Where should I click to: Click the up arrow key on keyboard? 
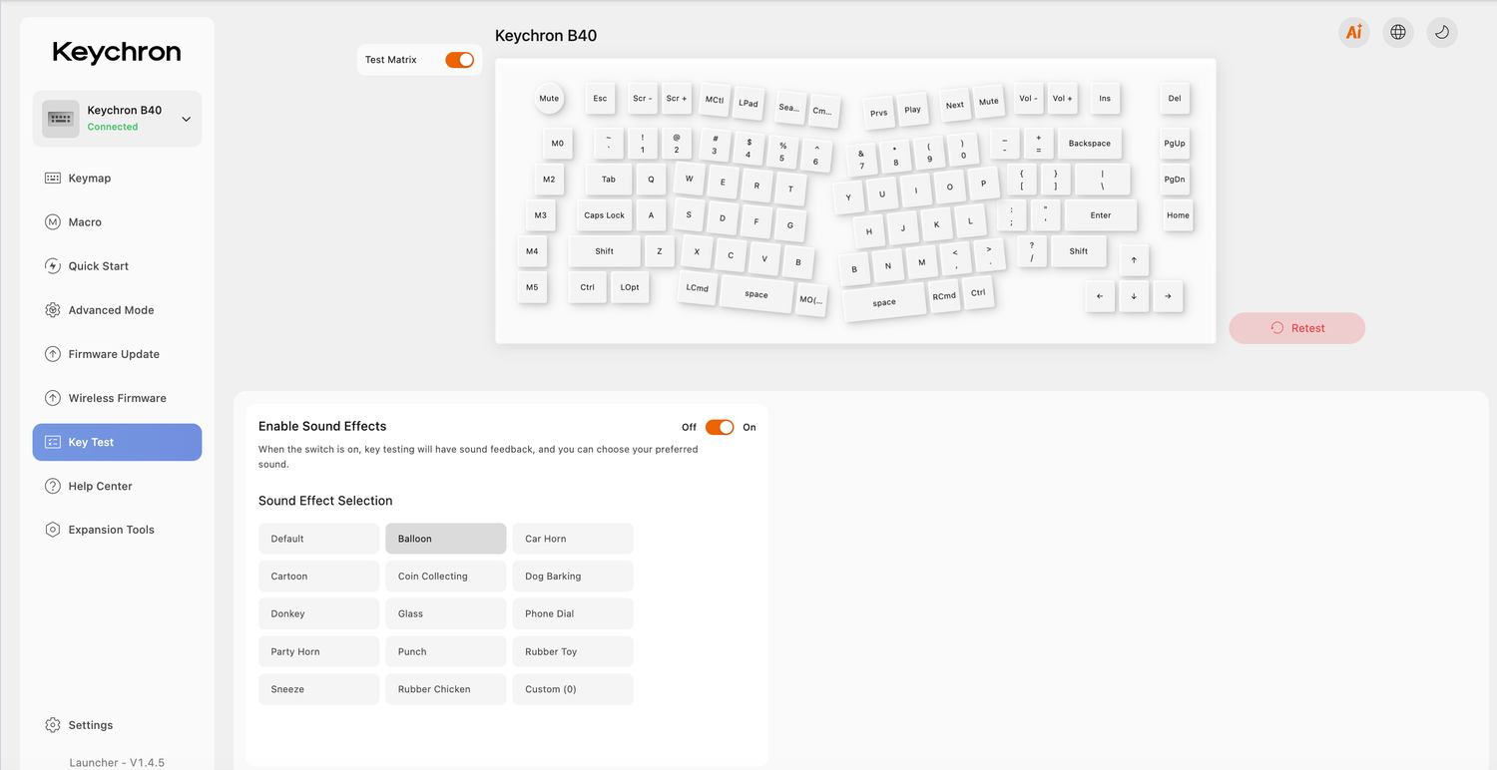1134,260
